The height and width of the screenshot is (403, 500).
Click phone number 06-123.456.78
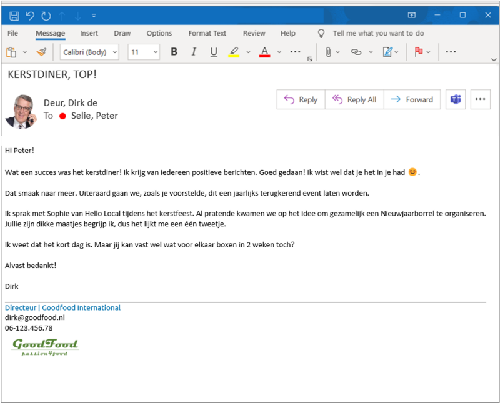pos(29,328)
